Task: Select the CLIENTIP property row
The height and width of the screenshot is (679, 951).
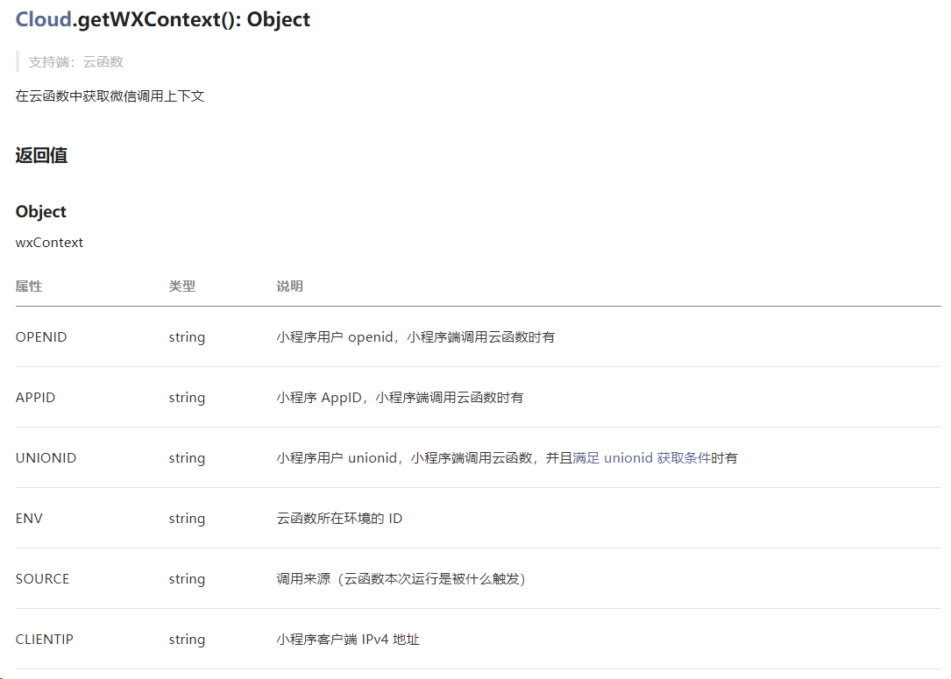Action: [263, 639]
